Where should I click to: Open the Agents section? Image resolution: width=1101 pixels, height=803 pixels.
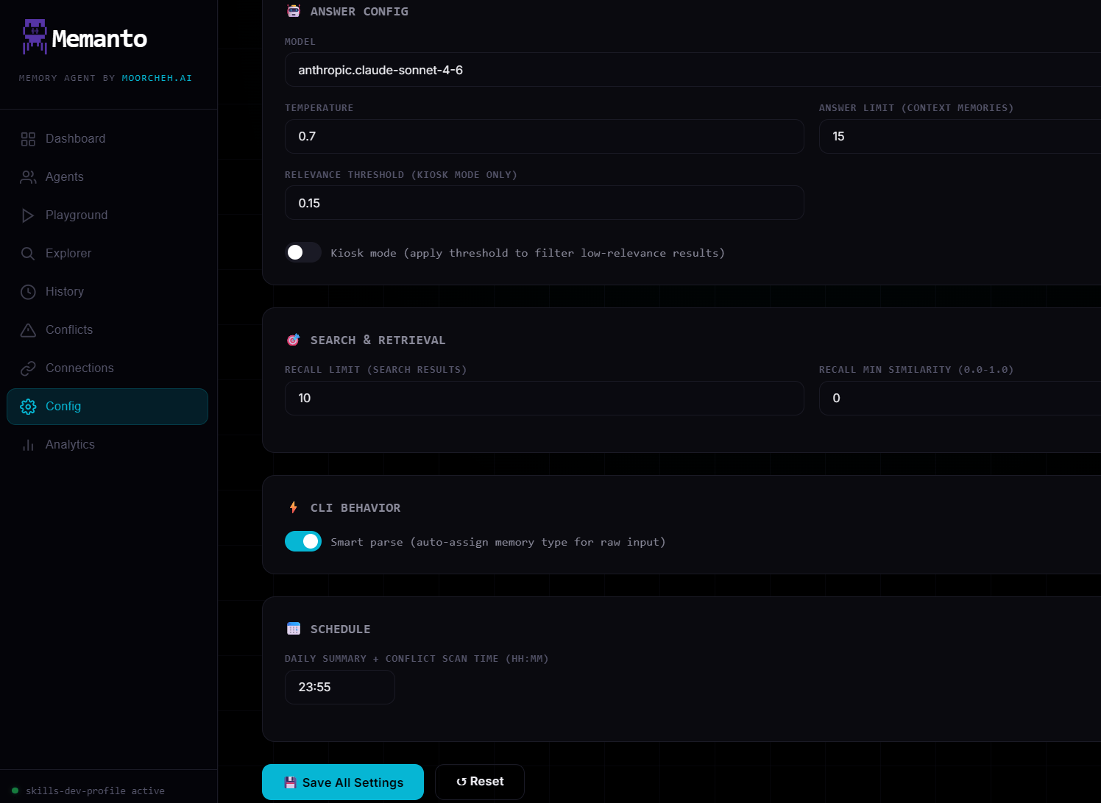click(x=107, y=177)
